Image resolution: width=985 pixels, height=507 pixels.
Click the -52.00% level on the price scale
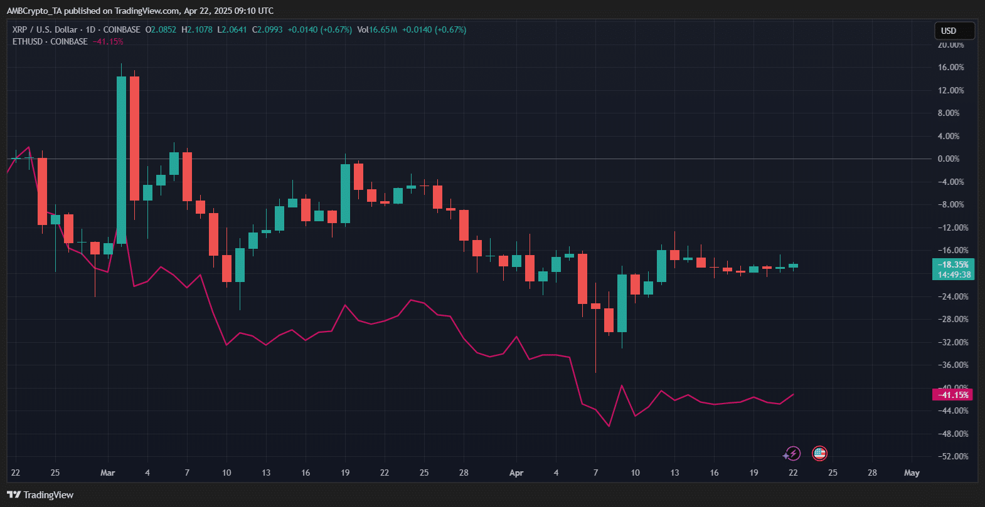coord(952,456)
